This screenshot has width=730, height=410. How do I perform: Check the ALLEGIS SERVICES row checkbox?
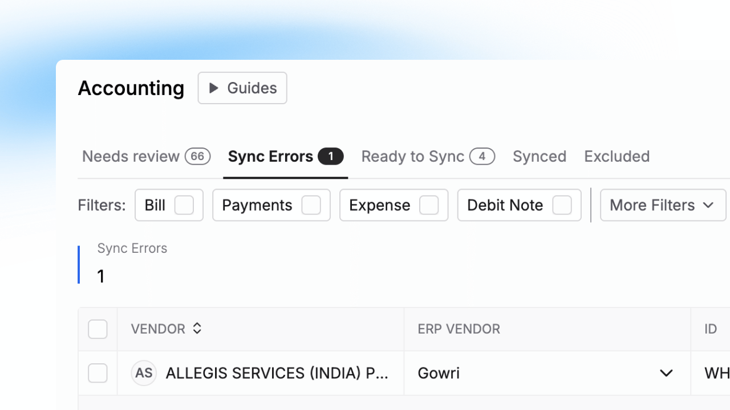tap(98, 374)
